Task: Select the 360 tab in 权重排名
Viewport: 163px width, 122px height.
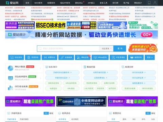Action: (134, 119)
